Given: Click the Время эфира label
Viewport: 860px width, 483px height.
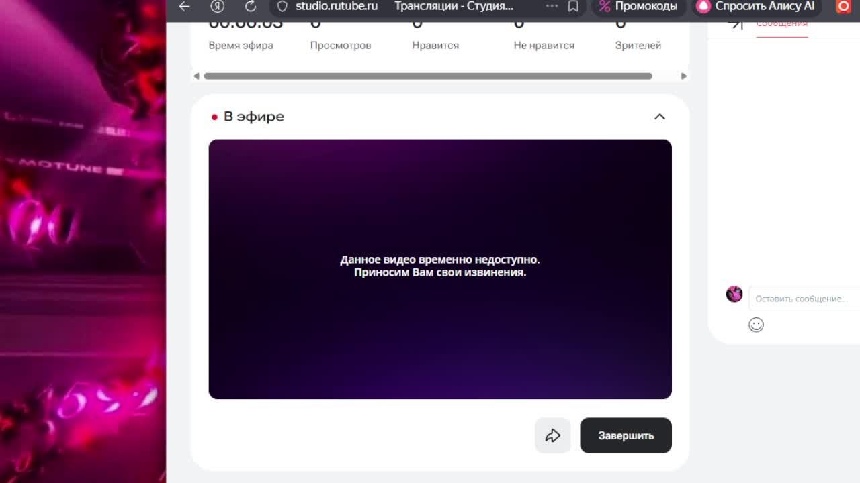Looking at the screenshot, I should click(241, 46).
